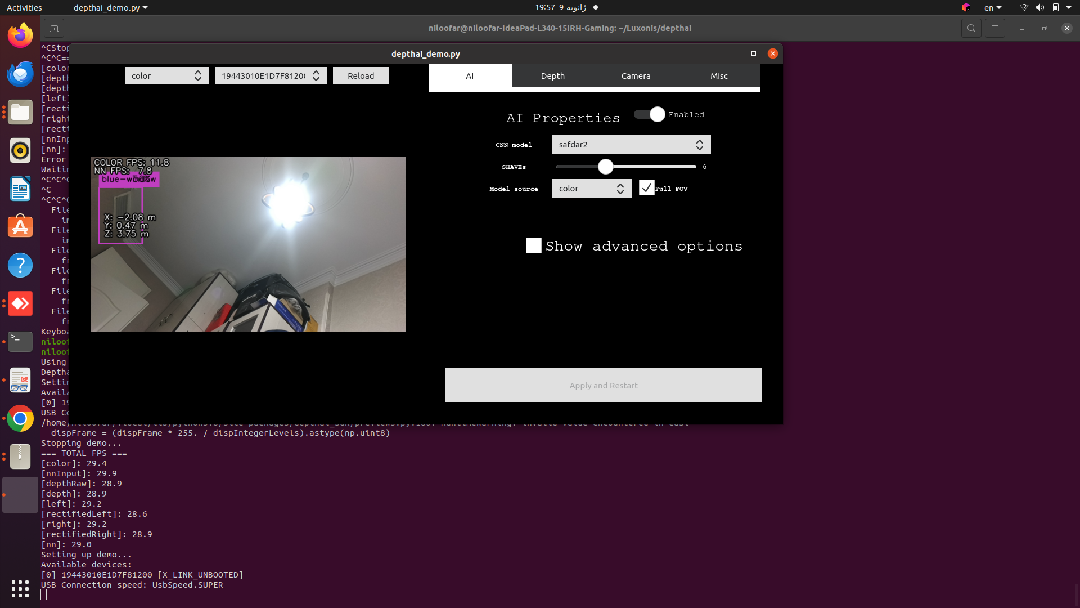Switch to the Camera tab
The width and height of the screenshot is (1080, 608).
click(636, 76)
